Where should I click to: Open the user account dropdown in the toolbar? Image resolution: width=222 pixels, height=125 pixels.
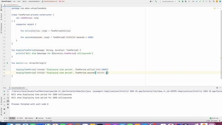(x=151, y=1)
